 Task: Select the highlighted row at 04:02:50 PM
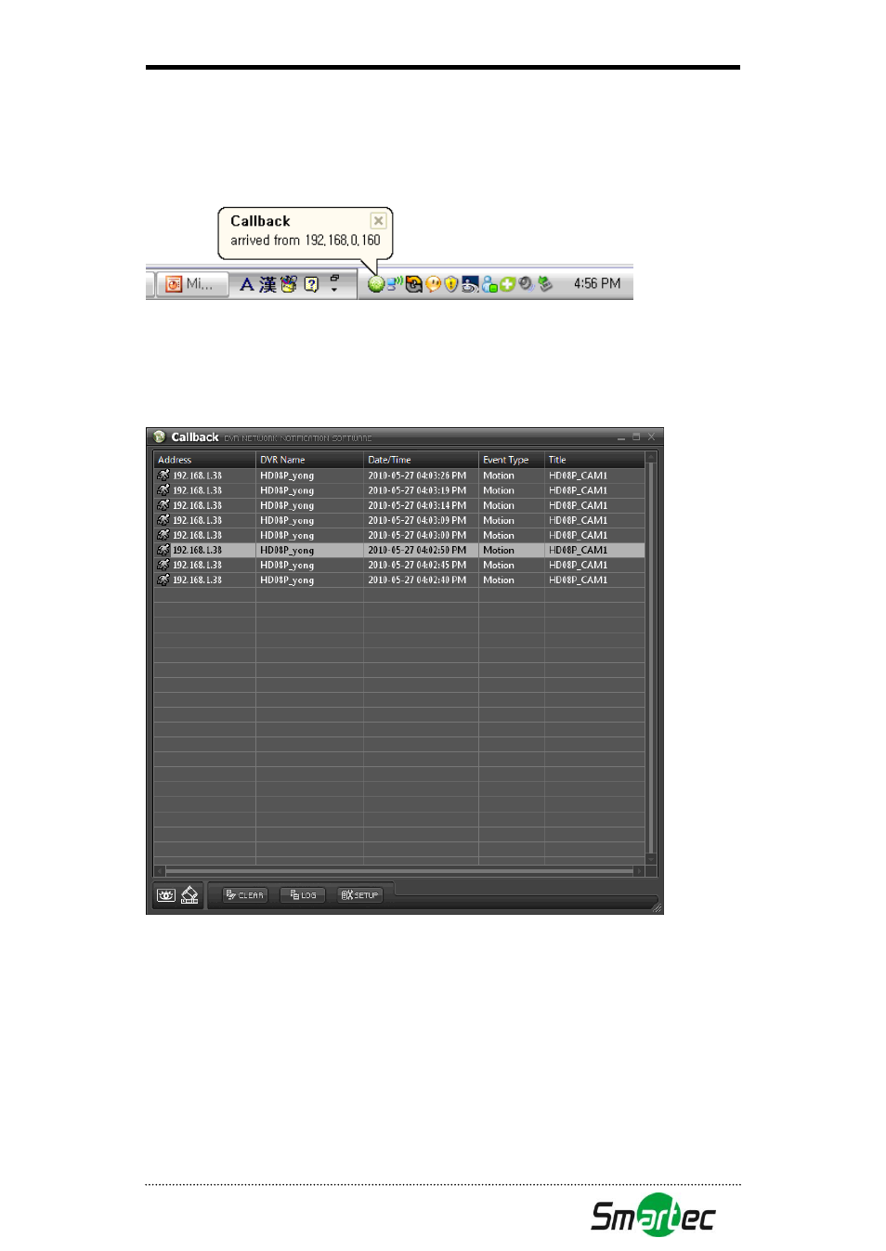tap(399, 550)
